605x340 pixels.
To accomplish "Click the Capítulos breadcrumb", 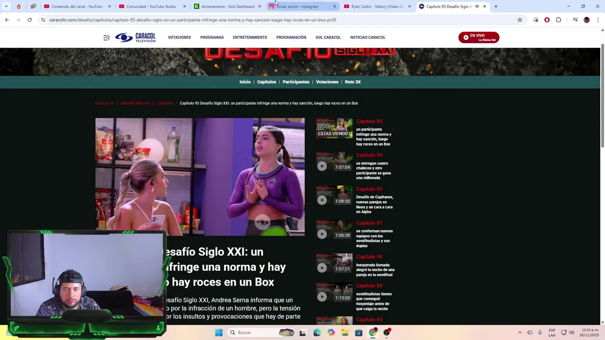I will click(165, 103).
